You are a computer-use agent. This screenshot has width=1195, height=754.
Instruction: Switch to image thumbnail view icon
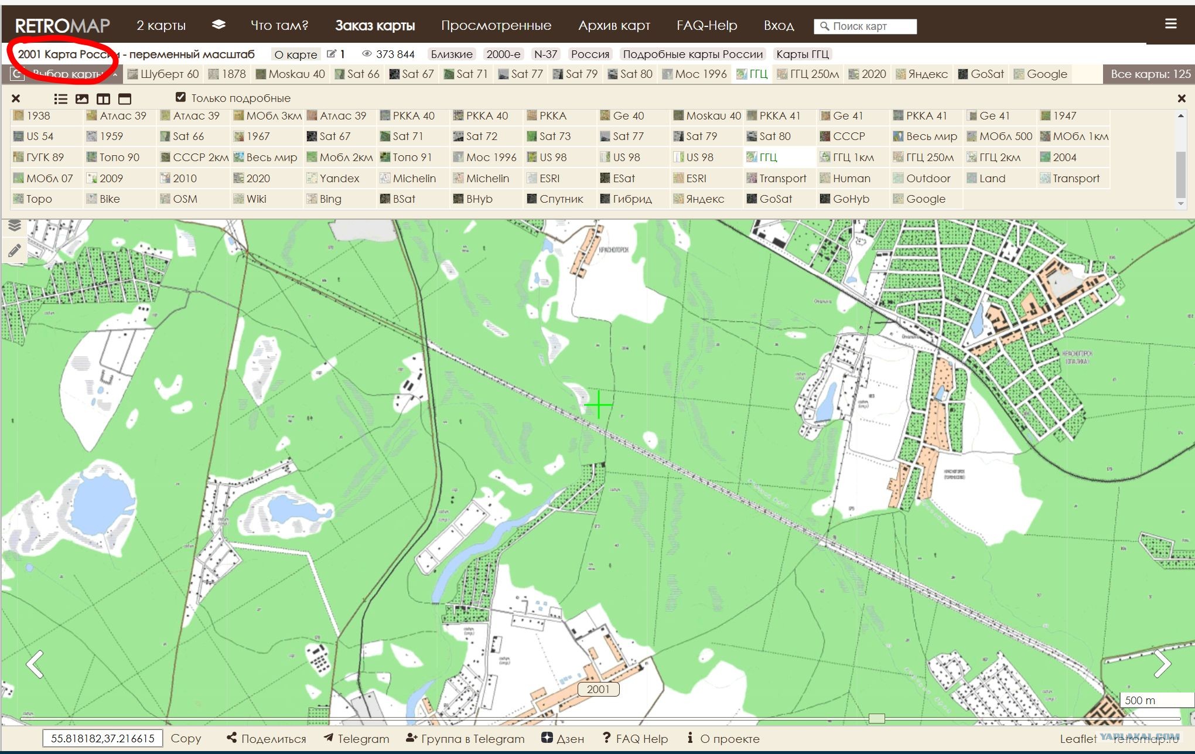click(82, 98)
